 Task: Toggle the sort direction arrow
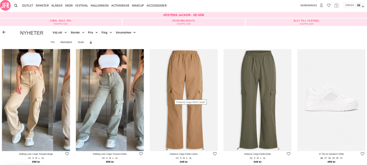coord(91,42)
